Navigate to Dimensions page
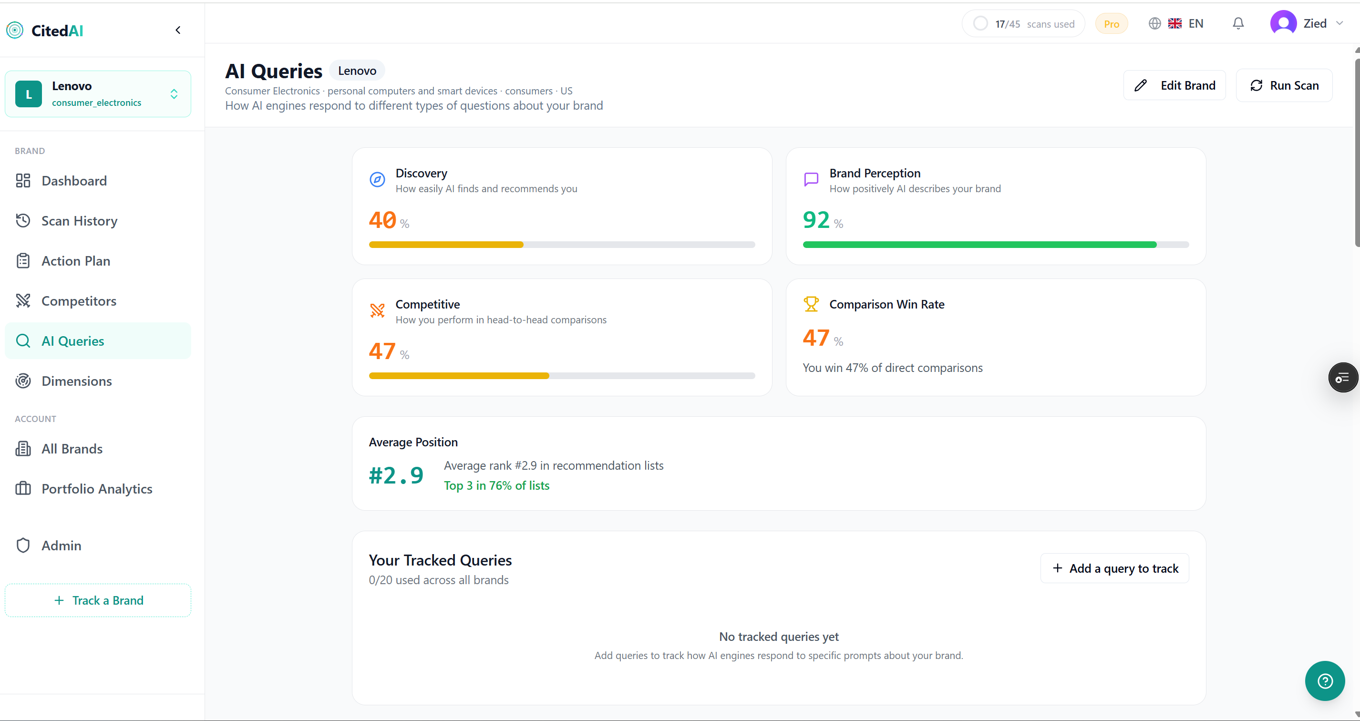 click(77, 381)
